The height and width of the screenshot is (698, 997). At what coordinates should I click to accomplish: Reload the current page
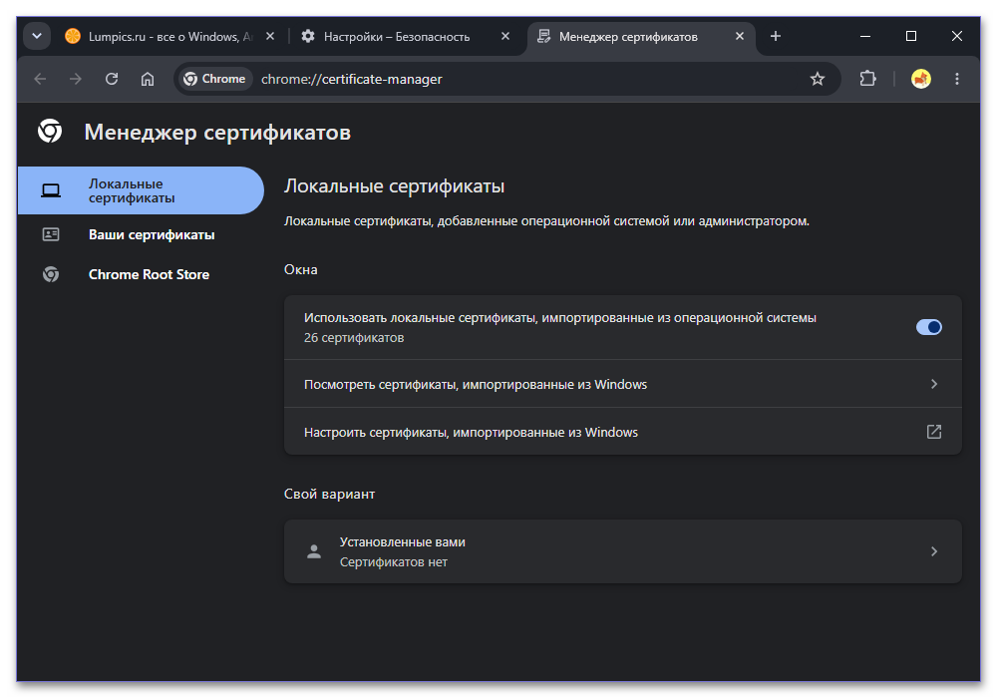pyautogui.click(x=112, y=79)
